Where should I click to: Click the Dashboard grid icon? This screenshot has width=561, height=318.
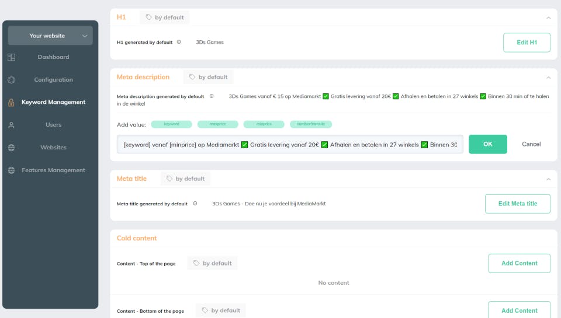pos(12,57)
